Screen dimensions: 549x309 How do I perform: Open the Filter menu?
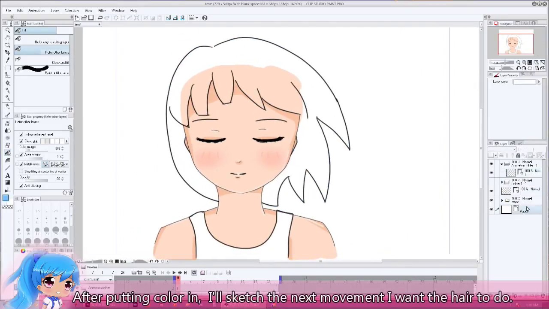[x=102, y=10]
